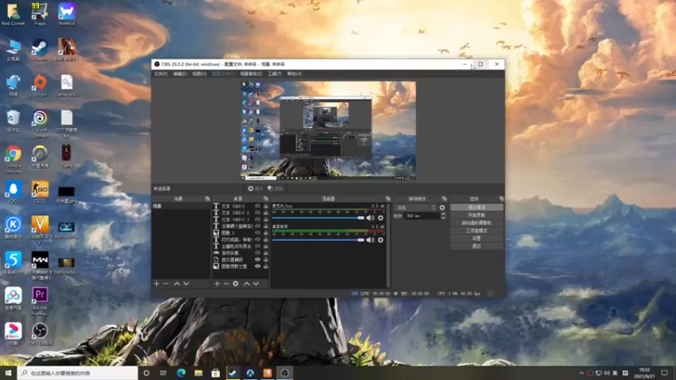
Task: Add a source using the Sources plus icon
Action: [217, 284]
